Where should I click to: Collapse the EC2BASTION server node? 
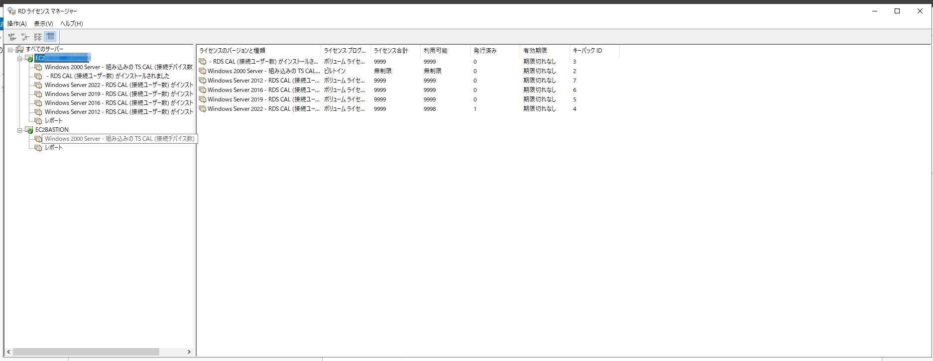[x=20, y=130]
